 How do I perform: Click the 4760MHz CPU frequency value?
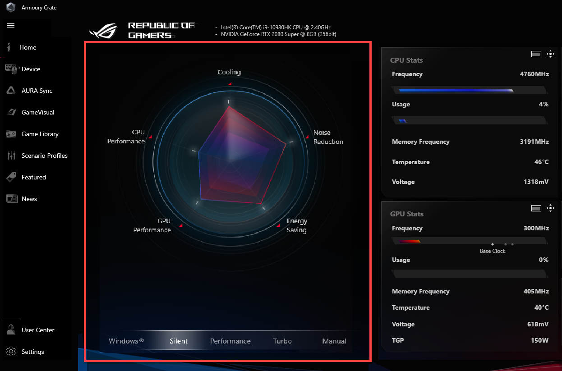pos(534,74)
